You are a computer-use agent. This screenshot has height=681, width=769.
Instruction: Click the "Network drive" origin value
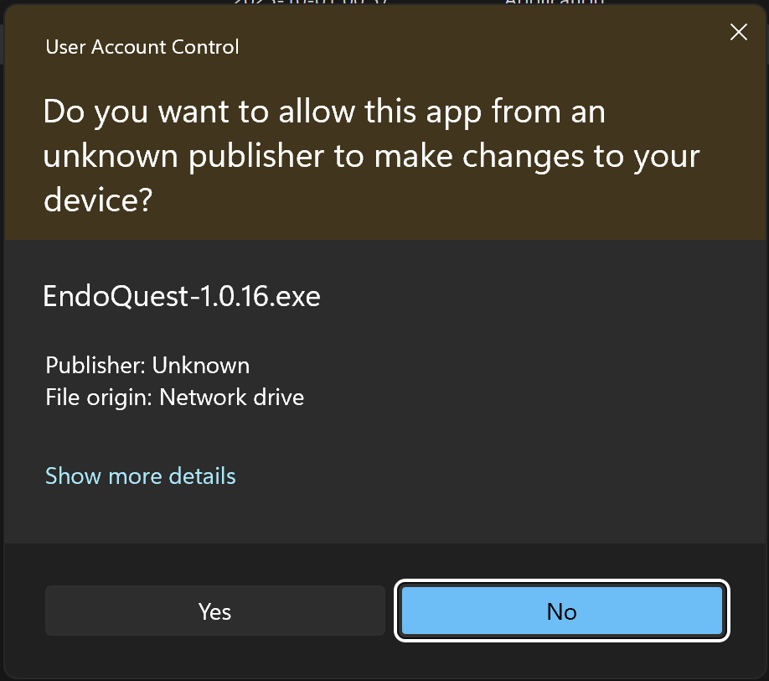coord(232,397)
